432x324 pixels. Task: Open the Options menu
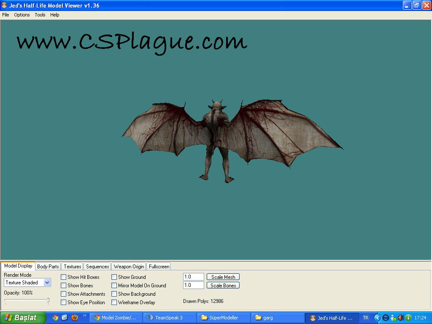22,15
